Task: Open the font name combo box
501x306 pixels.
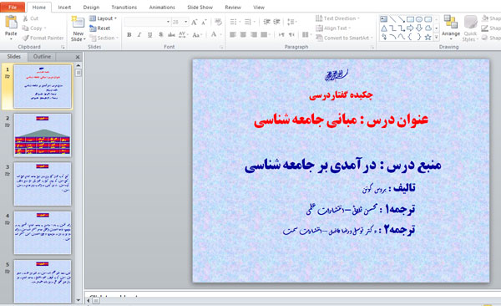Action: (147, 22)
